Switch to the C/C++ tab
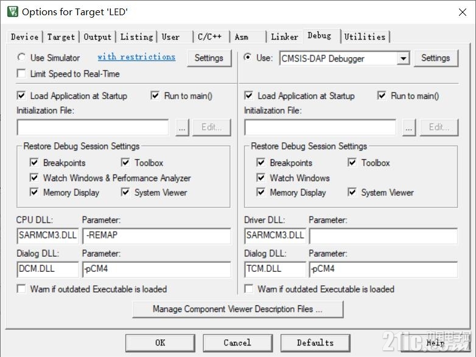 (210, 36)
